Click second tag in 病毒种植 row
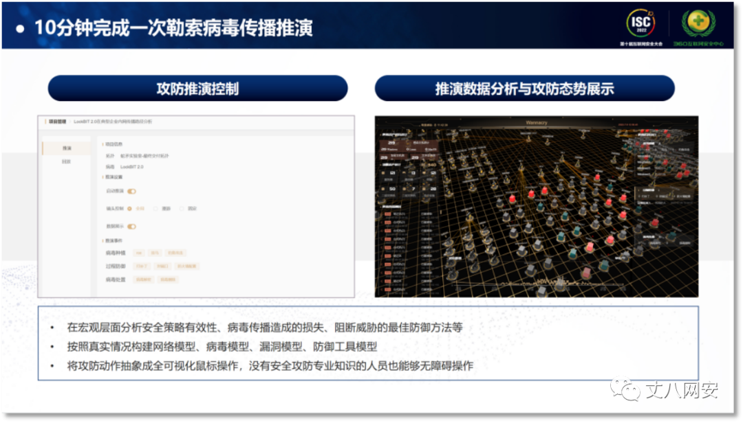Image resolution: width=743 pixels, height=423 pixels. click(155, 253)
